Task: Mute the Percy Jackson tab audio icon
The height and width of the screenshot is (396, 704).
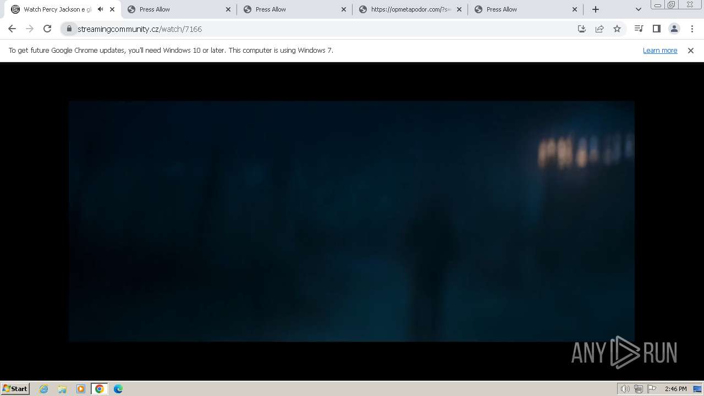Action: tap(101, 9)
